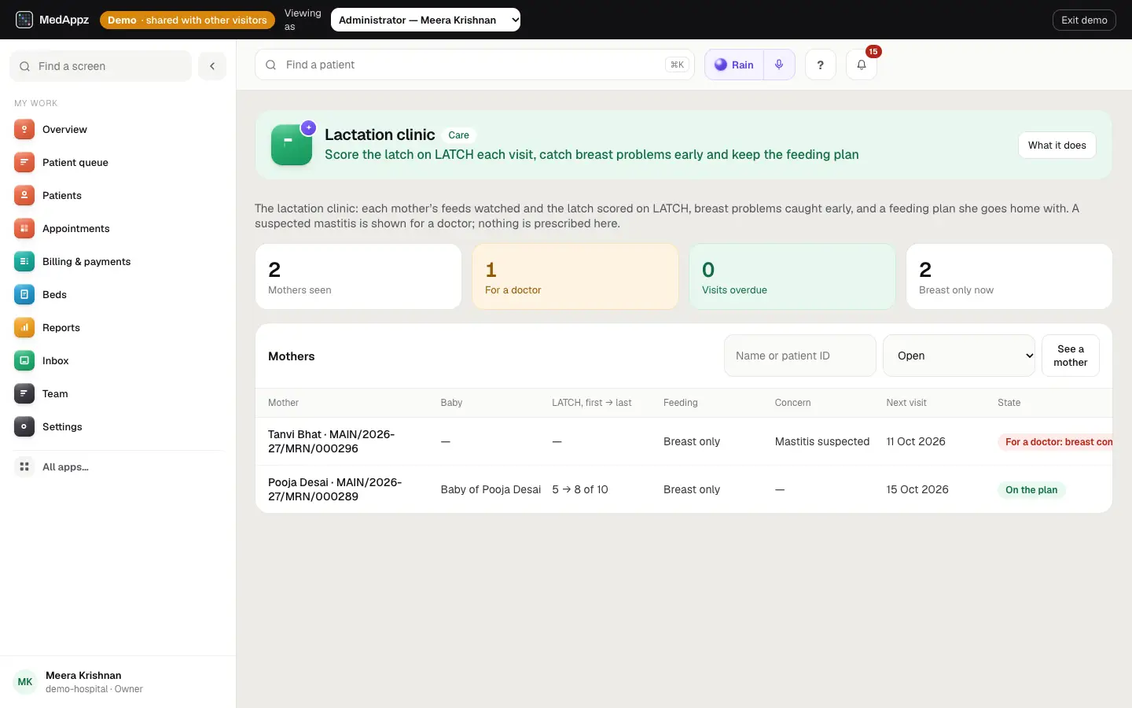Open the Overview screen icon
The width and height of the screenshot is (1132, 708).
click(24, 129)
